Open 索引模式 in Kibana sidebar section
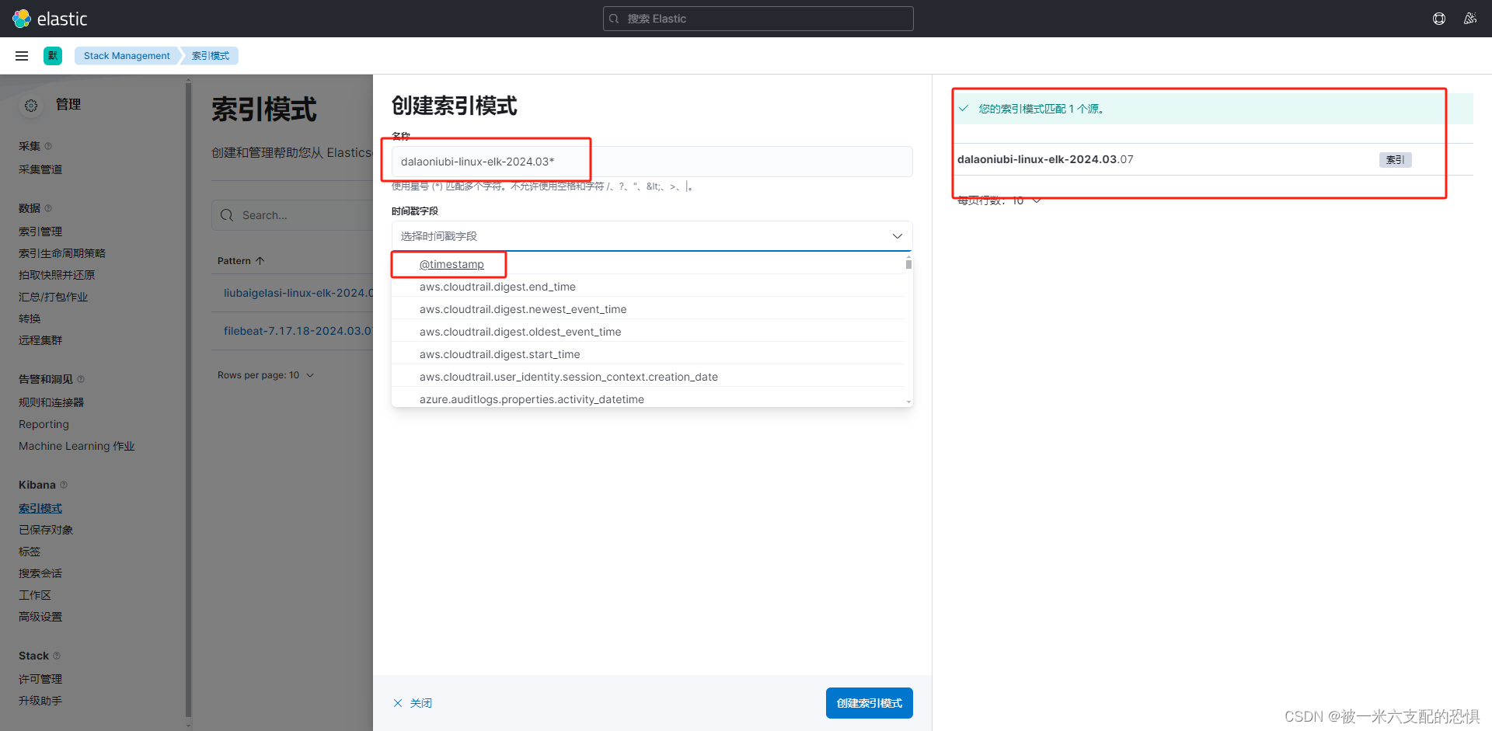The width and height of the screenshot is (1492, 731). 40,508
